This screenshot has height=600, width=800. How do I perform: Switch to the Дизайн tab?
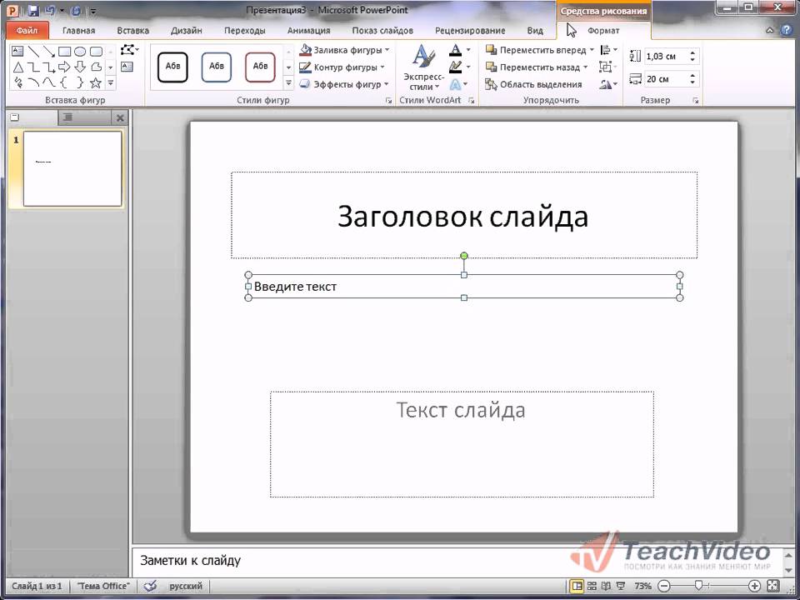pyautogui.click(x=186, y=31)
